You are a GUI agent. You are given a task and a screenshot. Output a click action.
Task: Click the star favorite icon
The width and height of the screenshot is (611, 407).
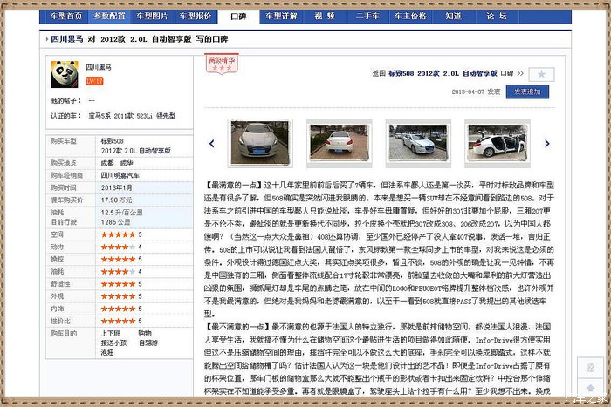pos(541,74)
